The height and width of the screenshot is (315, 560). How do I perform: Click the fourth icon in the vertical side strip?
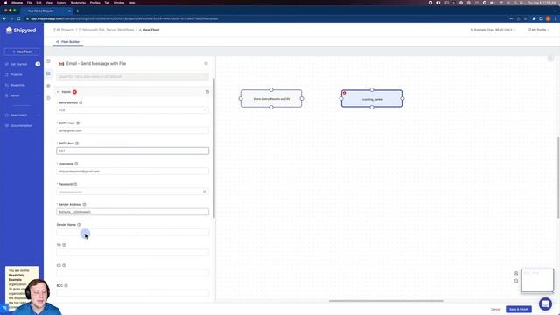(48, 98)
